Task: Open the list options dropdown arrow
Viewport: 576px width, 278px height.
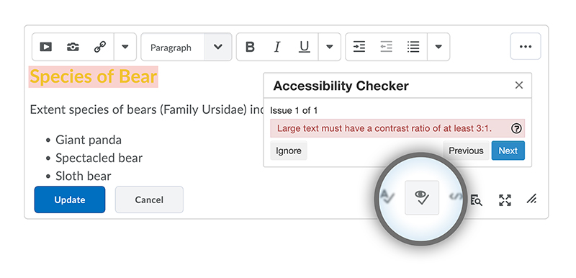Action: (438, 47)
